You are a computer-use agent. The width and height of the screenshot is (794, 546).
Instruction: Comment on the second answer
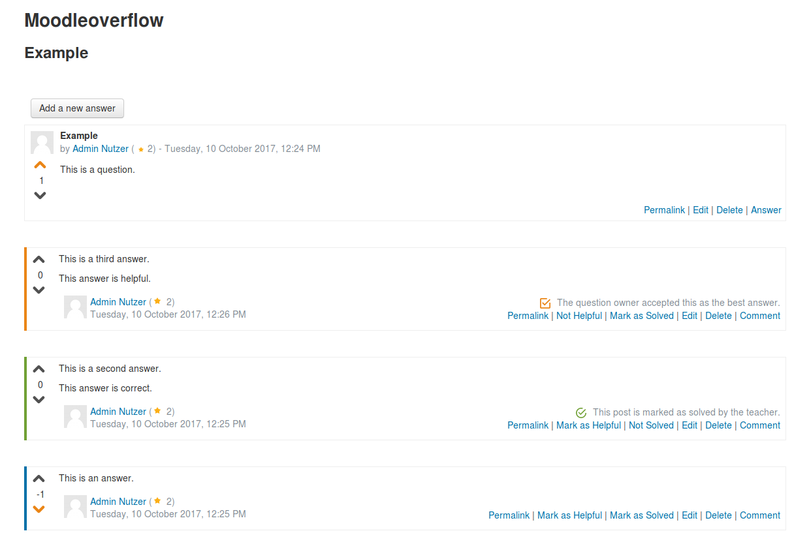759,425
